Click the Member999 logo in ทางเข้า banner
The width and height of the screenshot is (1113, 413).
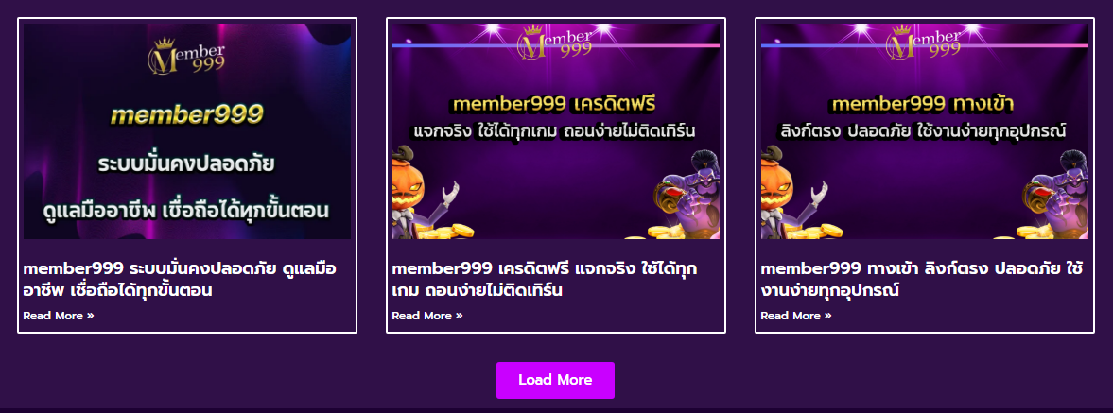pos(925,42)
